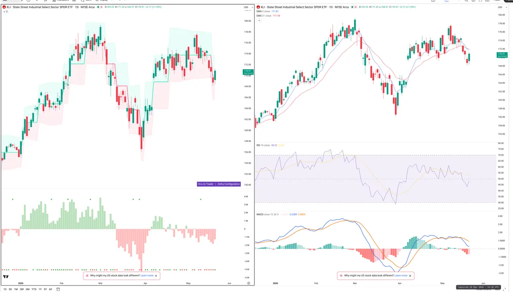Select the RSI 14 close legend
Viewport: 513px width, 292px height.
click(263, 145)
